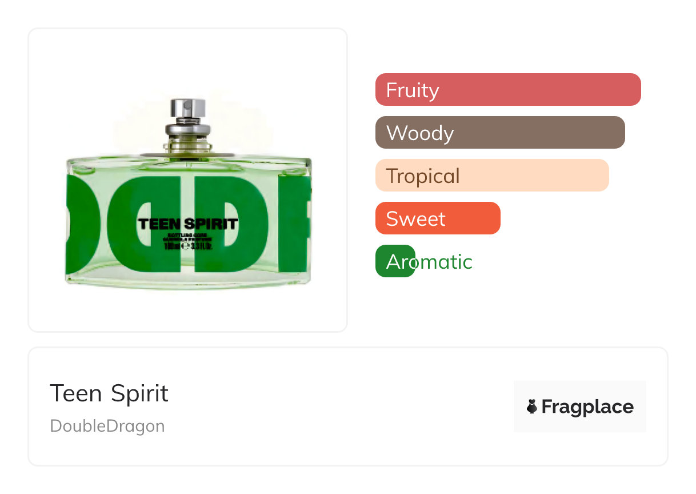The image size is (696, 494).
Task: Click the Fragplace bottle logo icon
Action: [x=532, y=407]
